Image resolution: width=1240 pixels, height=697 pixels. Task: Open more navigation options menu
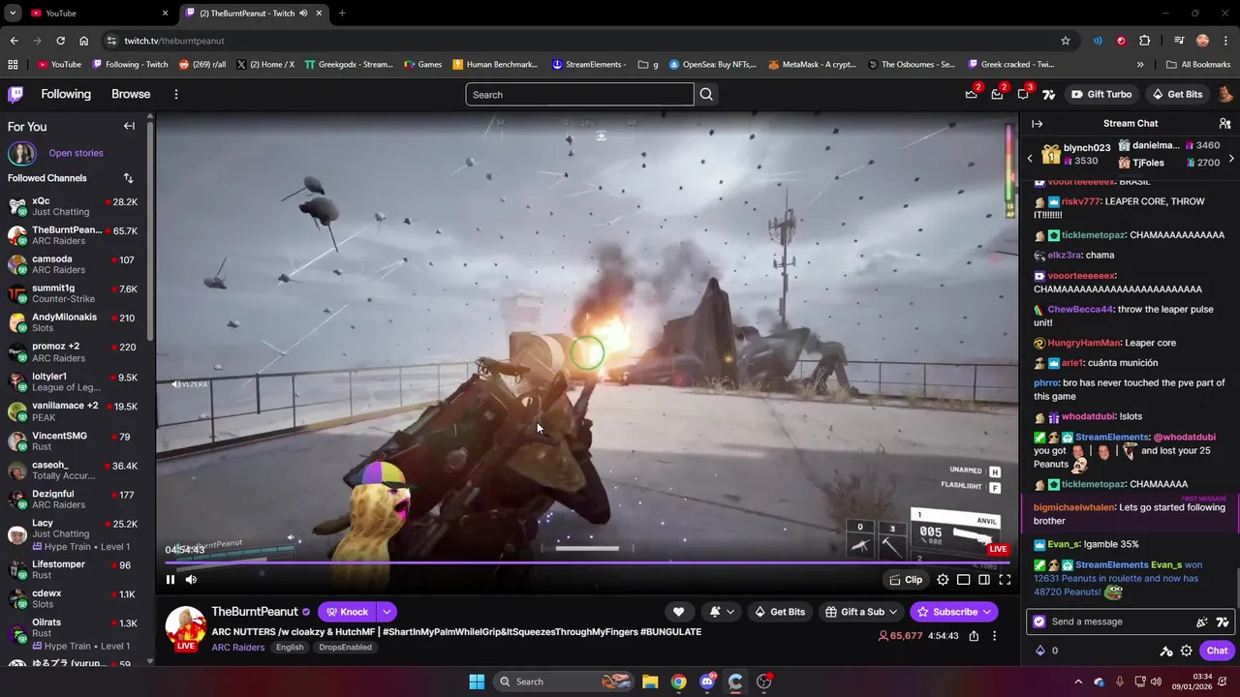[x=175, y=94]
